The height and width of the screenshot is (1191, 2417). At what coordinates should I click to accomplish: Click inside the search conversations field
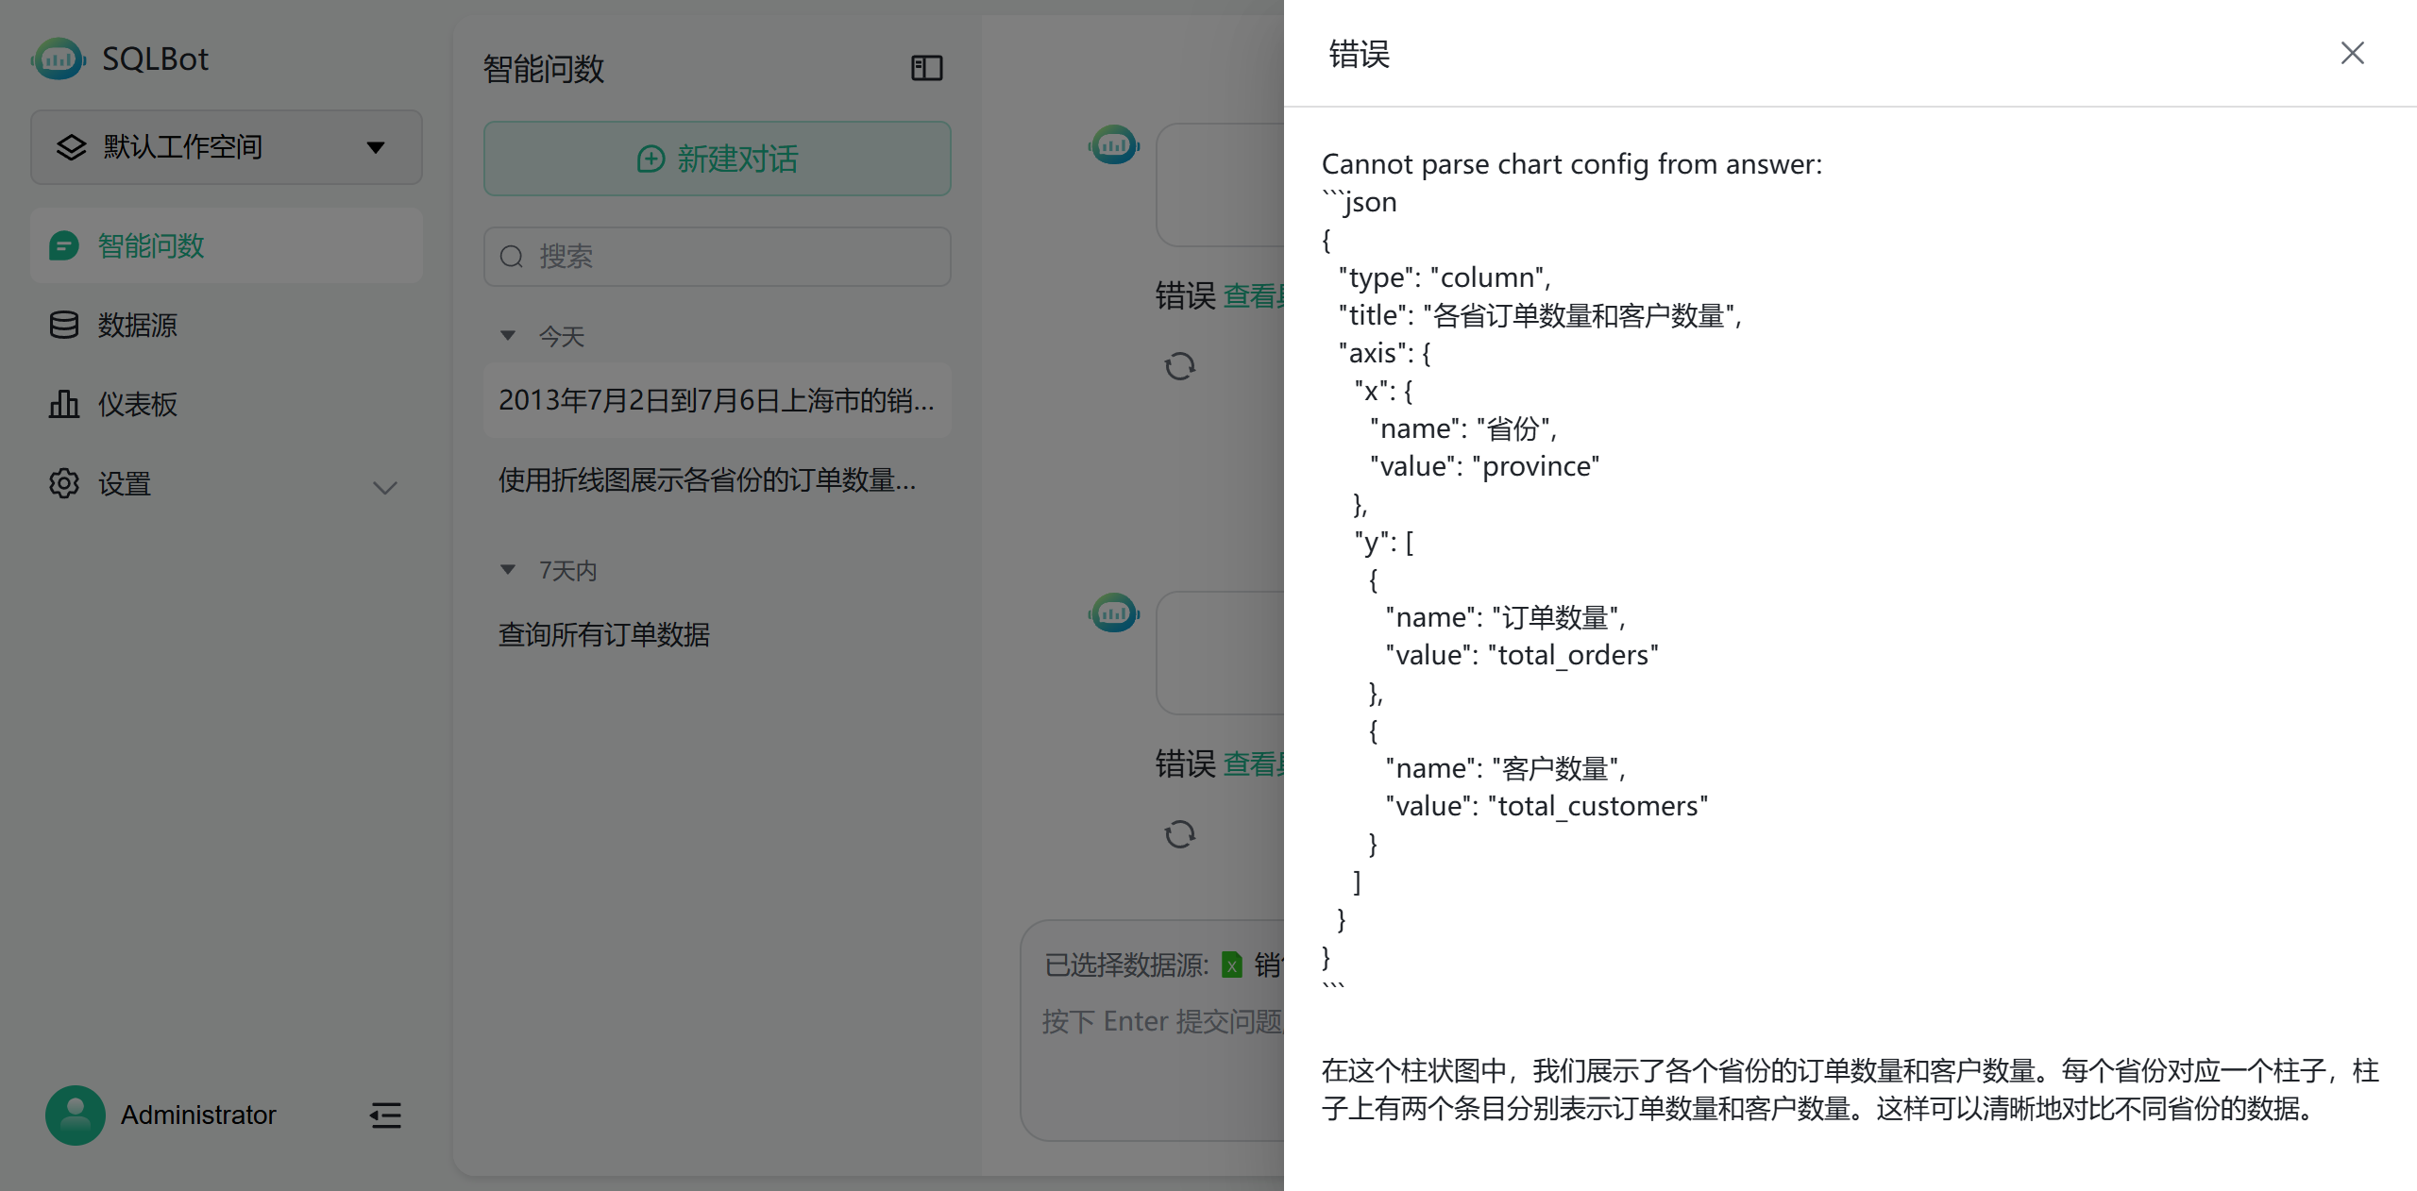click(x=717, y=257)
